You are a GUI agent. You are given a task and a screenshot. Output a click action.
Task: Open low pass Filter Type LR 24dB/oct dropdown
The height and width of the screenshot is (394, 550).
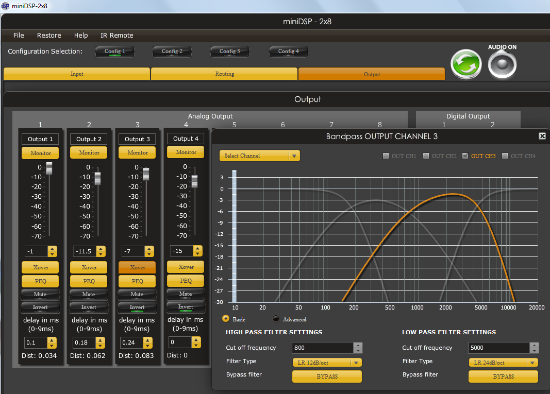click(x=503, y=363)
